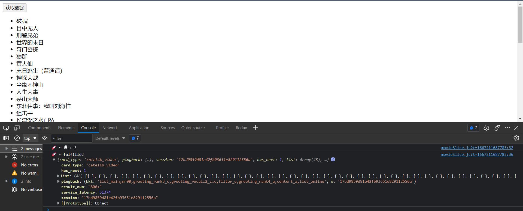Switch to the Redux tab
Viewport: 523px width, 211px height.
[x=241, y=128]
